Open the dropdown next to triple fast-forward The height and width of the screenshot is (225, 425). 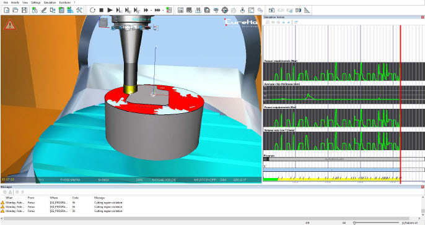click(x=163, y=11)
